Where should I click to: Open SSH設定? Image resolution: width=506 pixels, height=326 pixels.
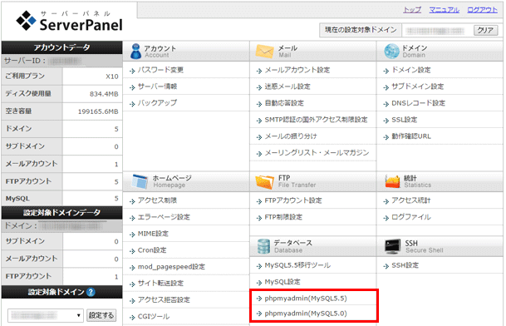tap(405, 265)
